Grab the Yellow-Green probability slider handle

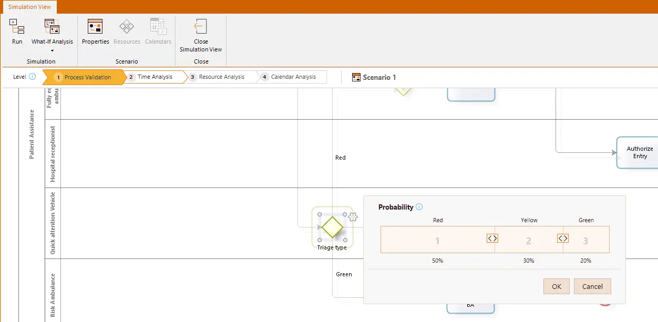coord(563,238)
